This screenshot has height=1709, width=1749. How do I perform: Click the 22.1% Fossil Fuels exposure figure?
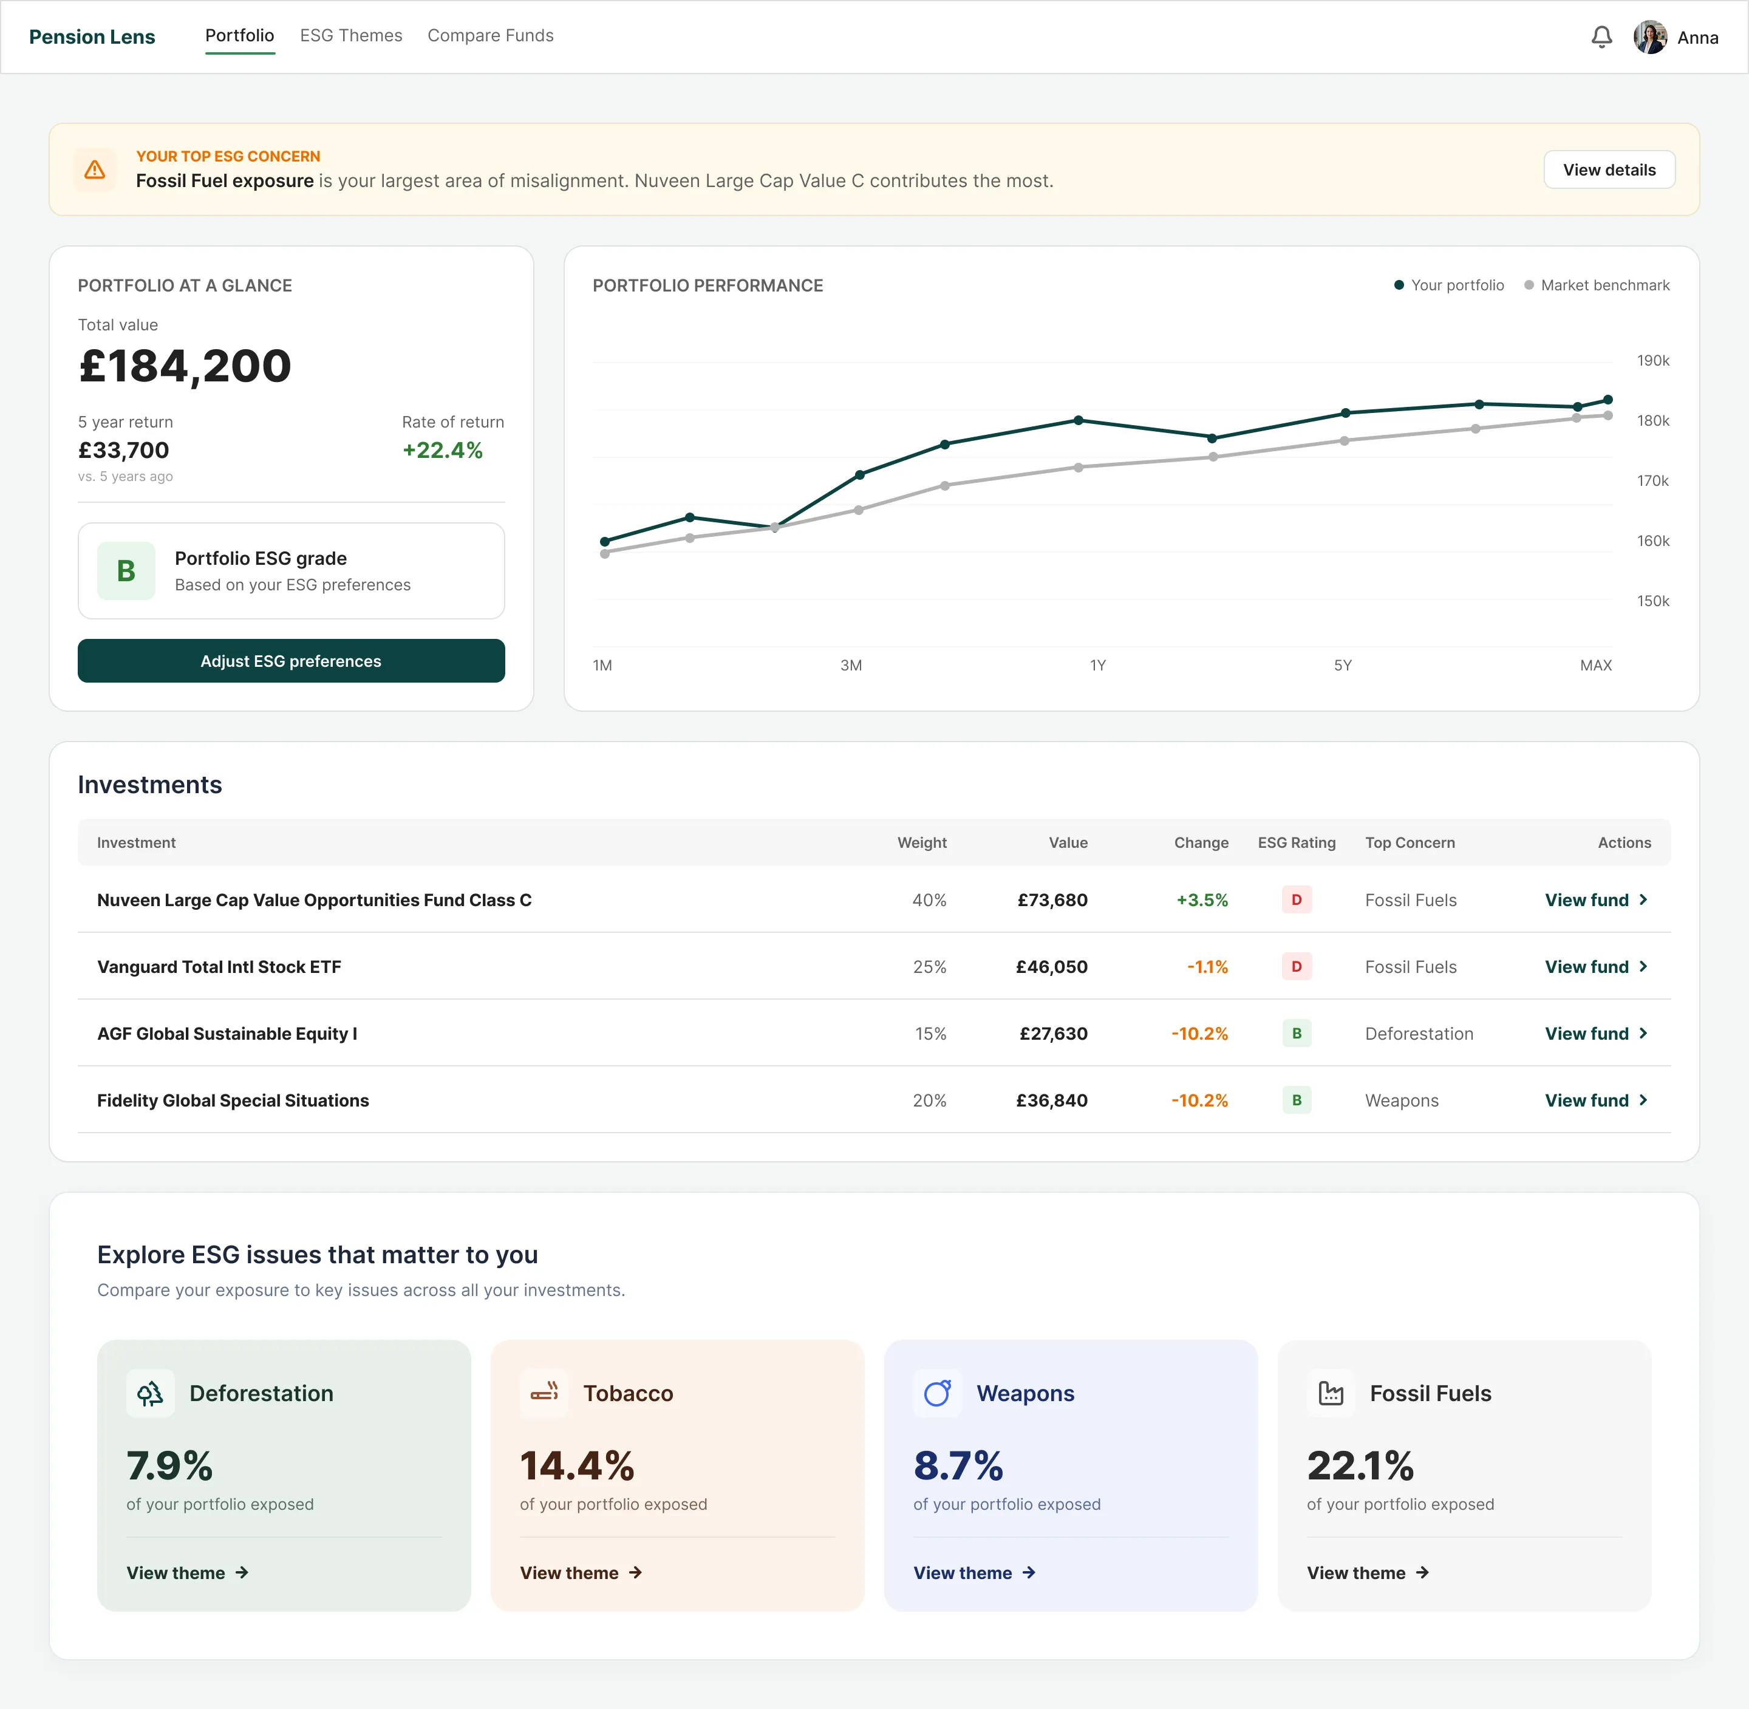[1360, 1465]
